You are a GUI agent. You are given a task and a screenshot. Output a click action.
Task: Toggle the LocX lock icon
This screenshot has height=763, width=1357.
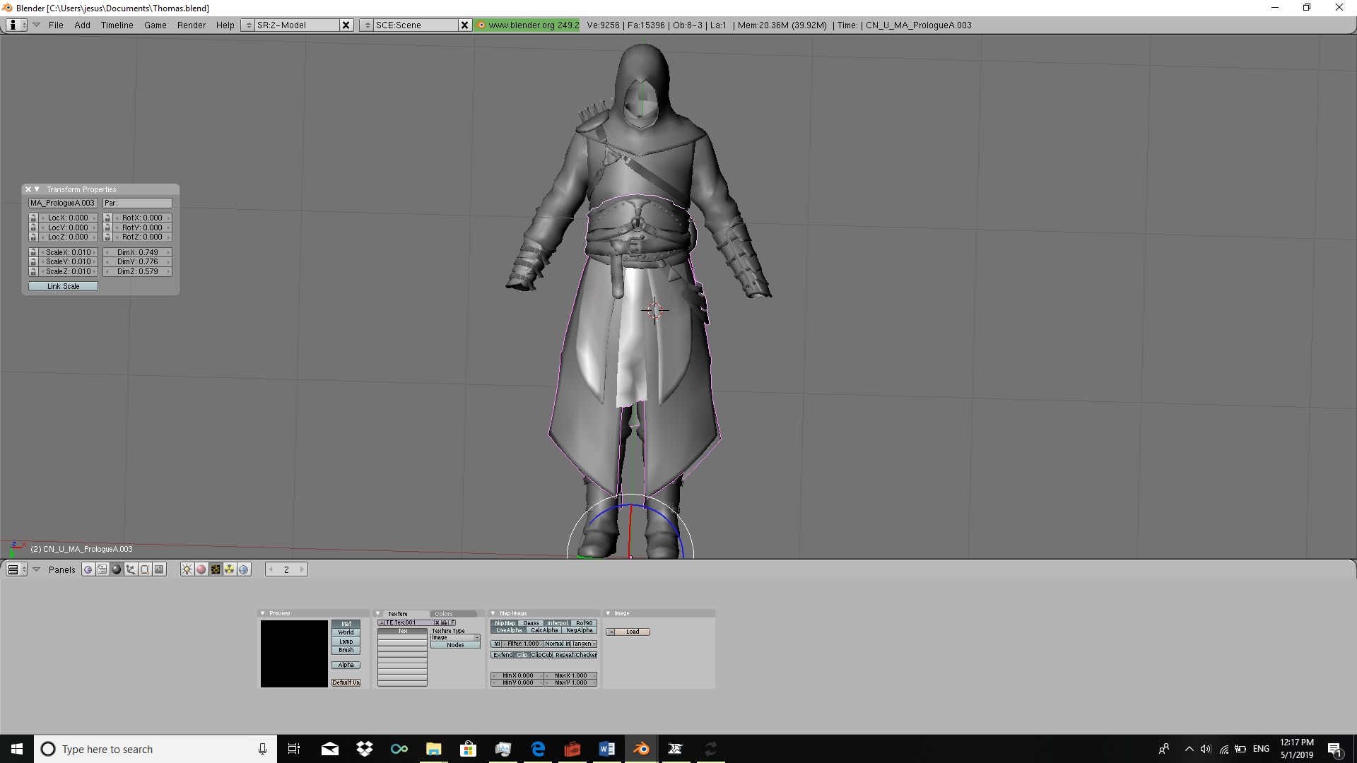pos(33,218)
